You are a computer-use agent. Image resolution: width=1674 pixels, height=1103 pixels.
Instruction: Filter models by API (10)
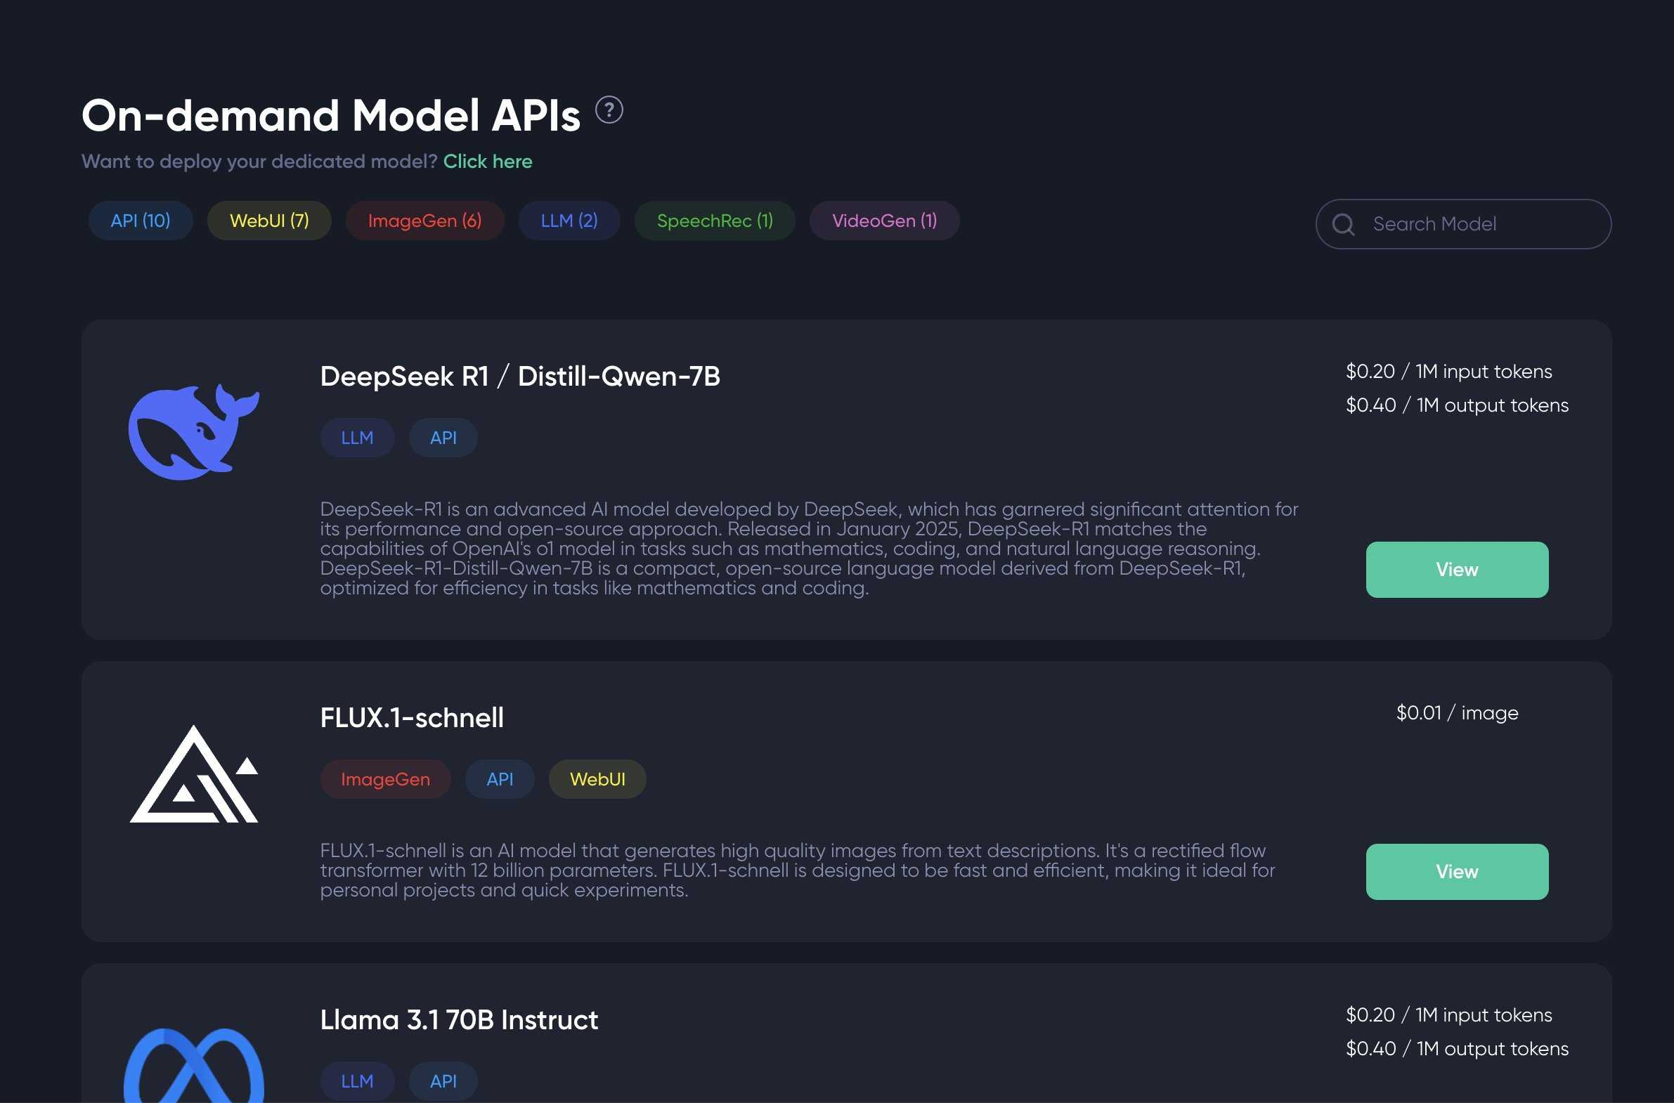[x=141, y=221]
